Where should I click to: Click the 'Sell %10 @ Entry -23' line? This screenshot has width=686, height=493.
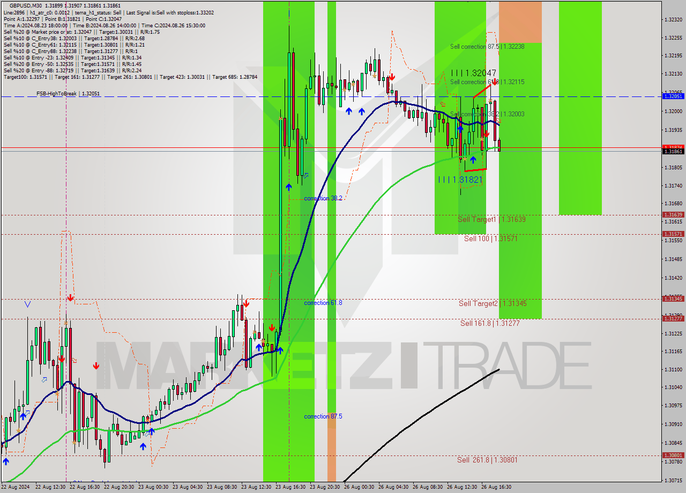tap(72, 57)
